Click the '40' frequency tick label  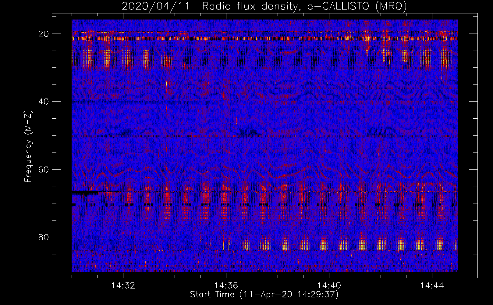(44, 102)
